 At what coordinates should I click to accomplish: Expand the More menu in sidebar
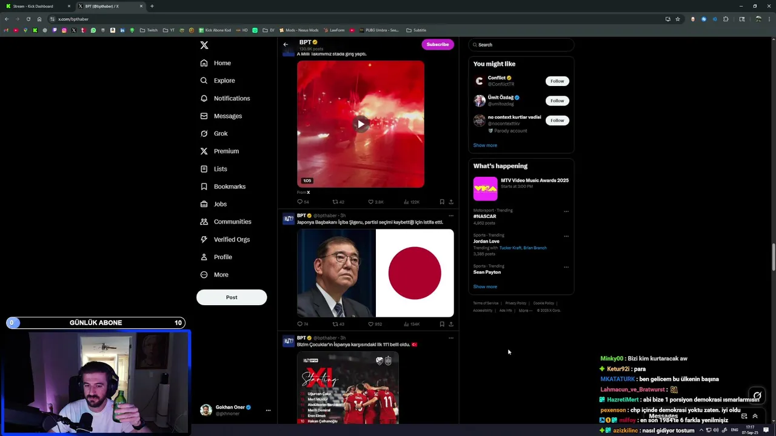tap(215, 274)
